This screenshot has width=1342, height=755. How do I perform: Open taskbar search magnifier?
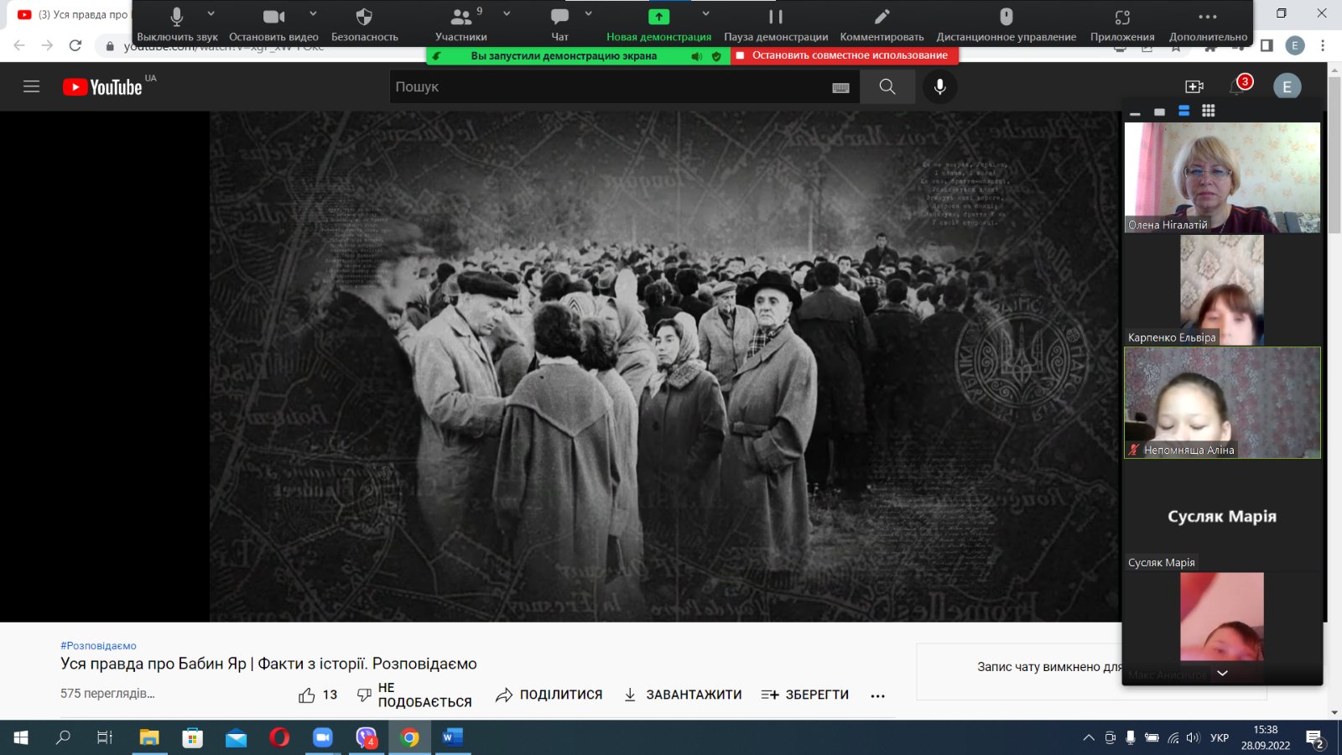tap(63, 737)
